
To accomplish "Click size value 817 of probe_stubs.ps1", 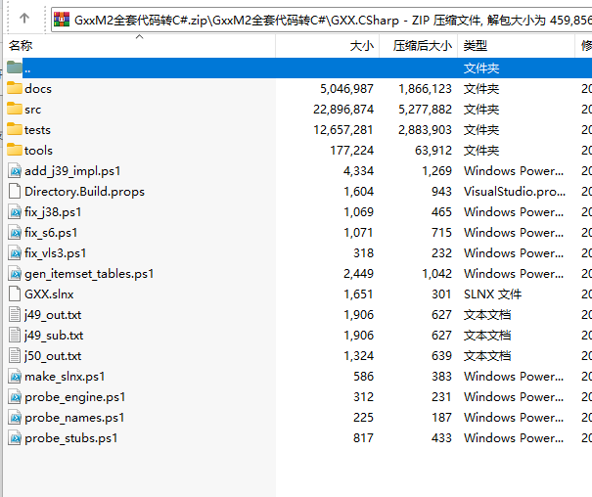I will point(363,438).
